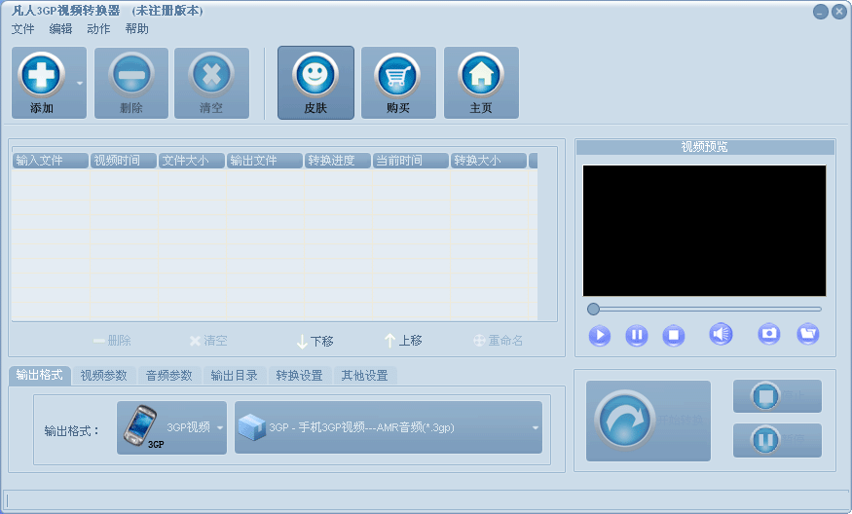
Task: Click the Buy (购买) cart icon
Action: click(398, 76)
